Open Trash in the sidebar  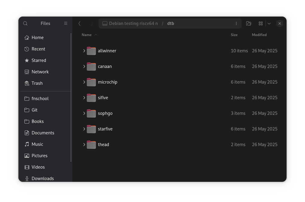[45, 83]
